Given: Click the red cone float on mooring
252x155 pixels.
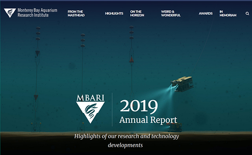Looking at the screenshot, I should [x=132, y=59].
